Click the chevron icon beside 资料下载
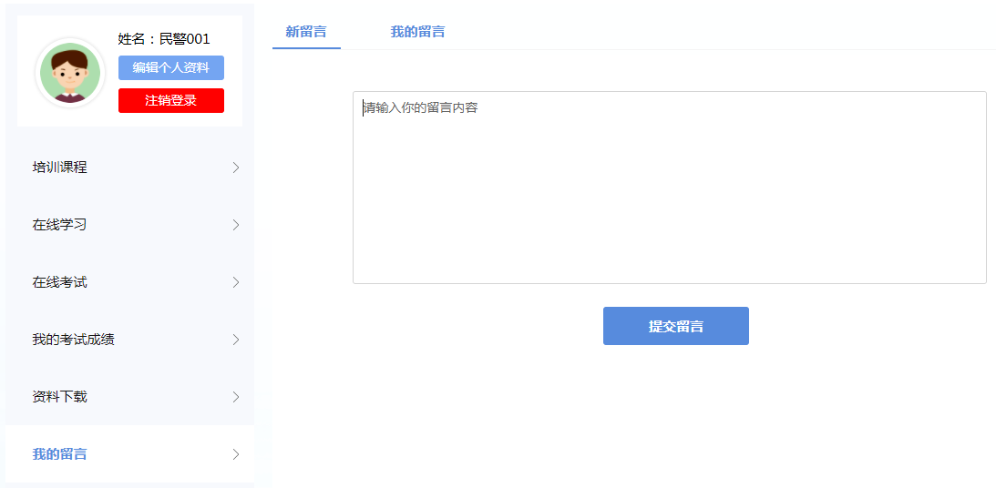This screenshot has height=488, width=996. pyautogui.click(x=236, y=397)
